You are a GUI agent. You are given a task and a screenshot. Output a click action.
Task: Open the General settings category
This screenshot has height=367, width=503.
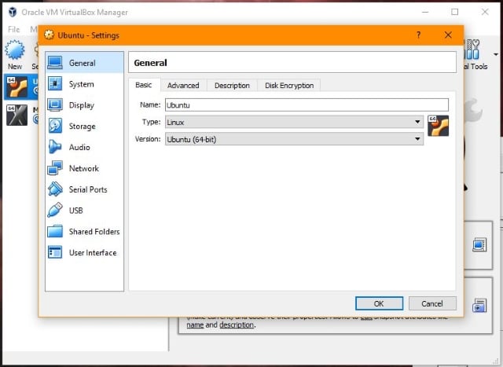84,63
